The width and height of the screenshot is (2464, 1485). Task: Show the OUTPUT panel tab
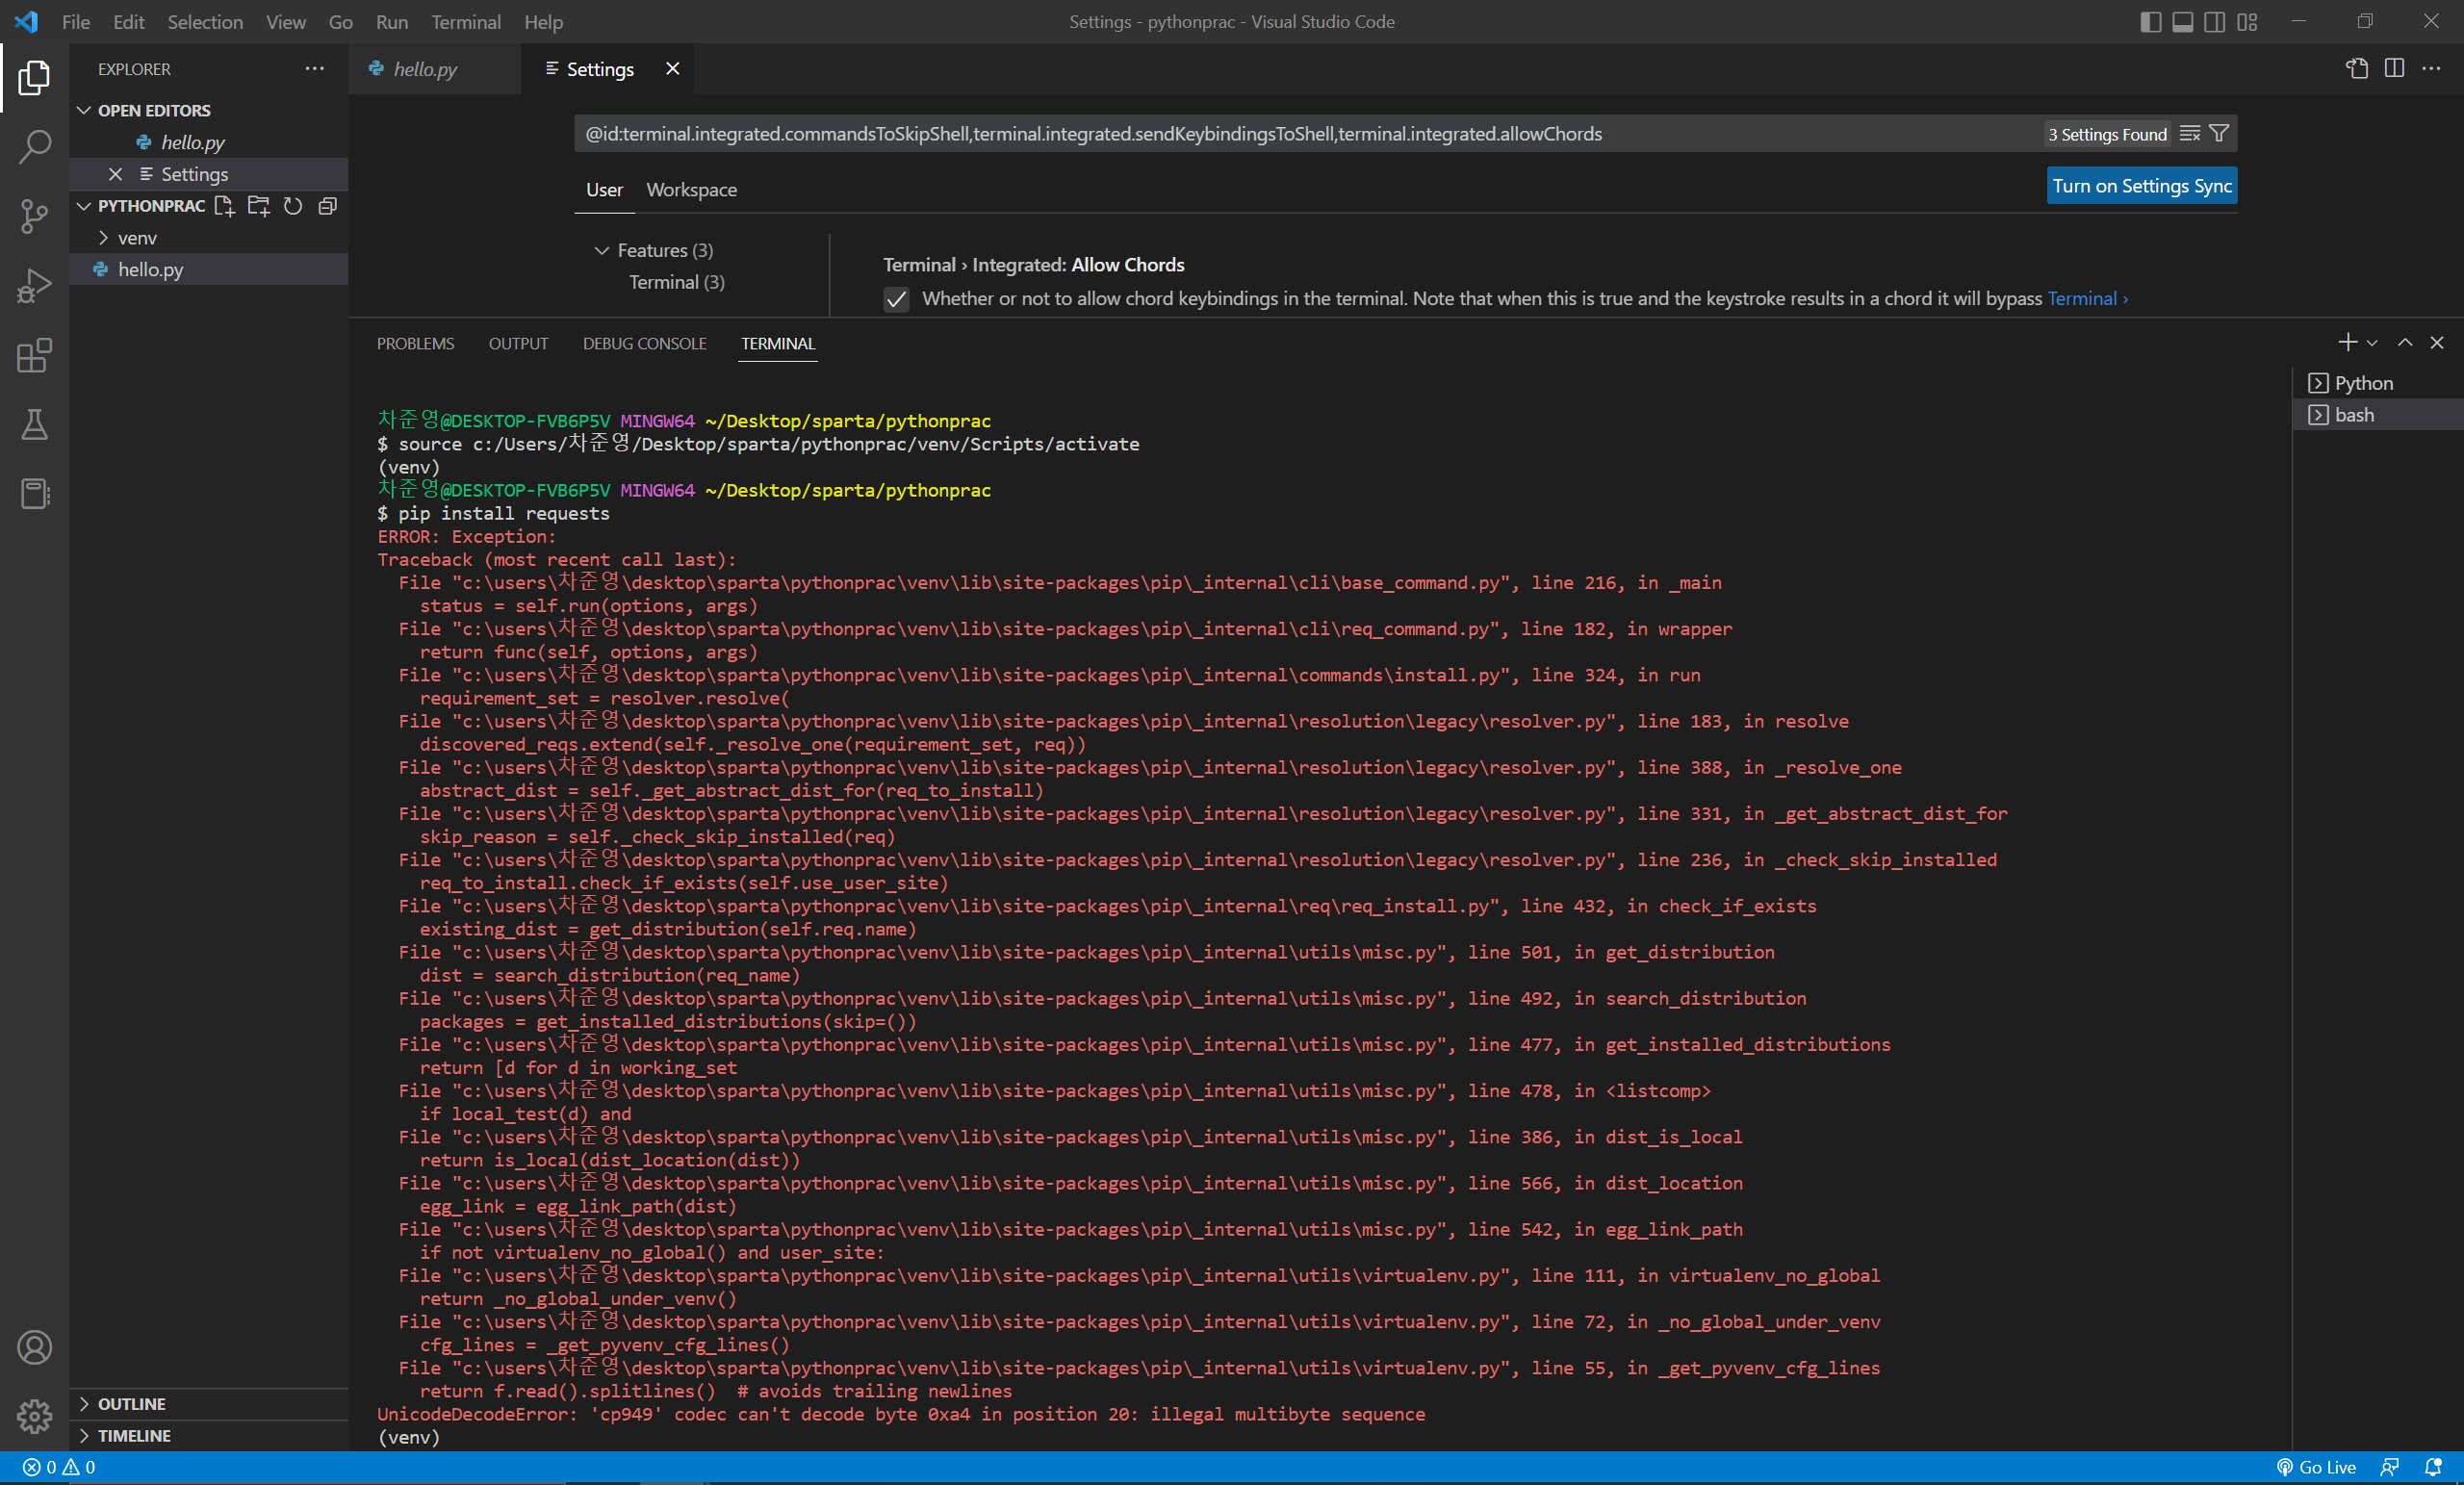[x=518, y=343]
